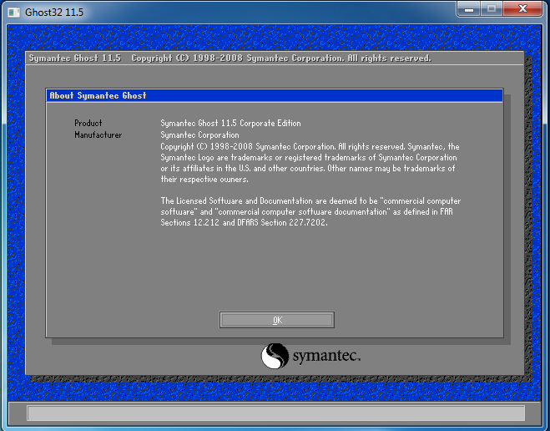Click the Symantec logo icon

(x=275, y=356)
